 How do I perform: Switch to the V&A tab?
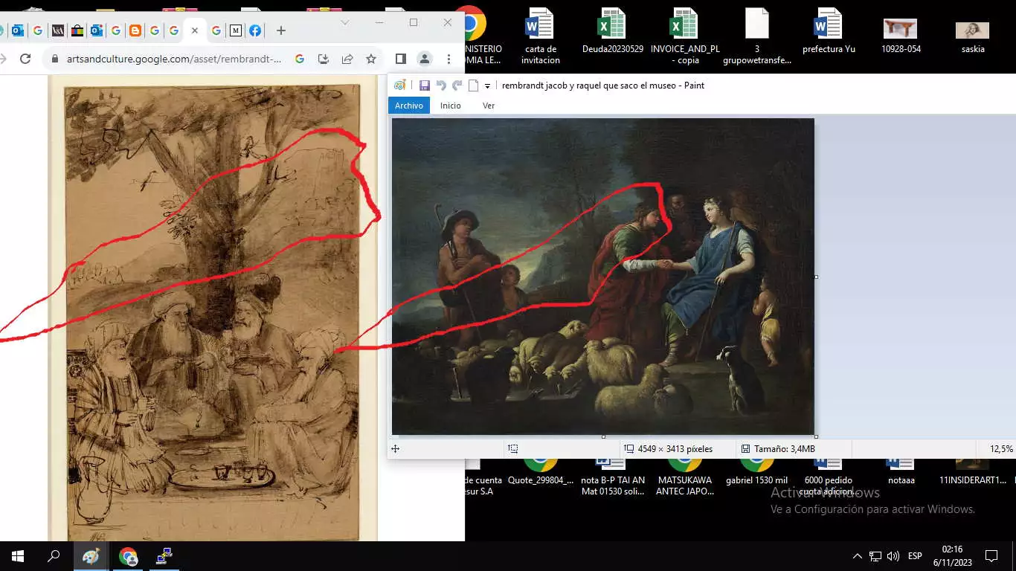pyautogui.click(x=58, y=30)
